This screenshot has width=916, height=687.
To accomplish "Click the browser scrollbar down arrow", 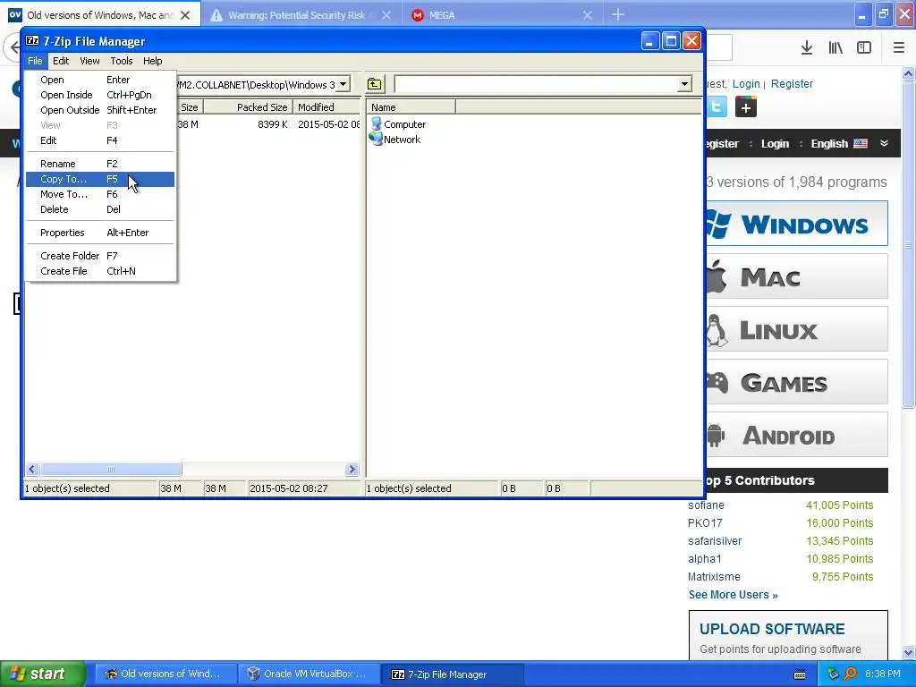I will (x=909, y=652).
